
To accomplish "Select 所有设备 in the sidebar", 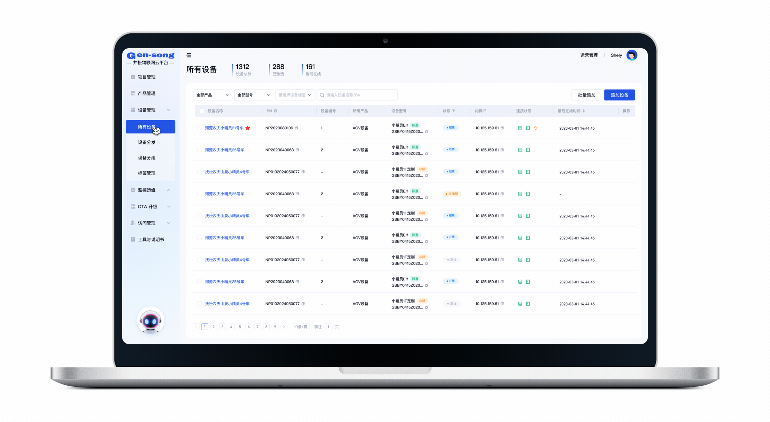I will tap(150, 127).
